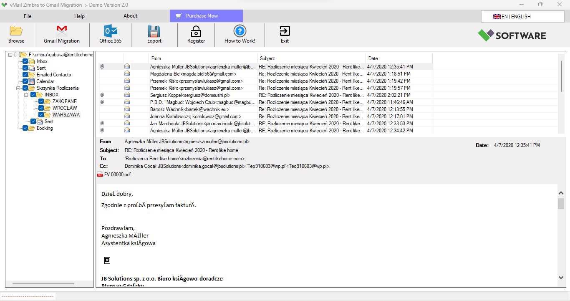Click the message body scroll down arrow

(561, 278)
